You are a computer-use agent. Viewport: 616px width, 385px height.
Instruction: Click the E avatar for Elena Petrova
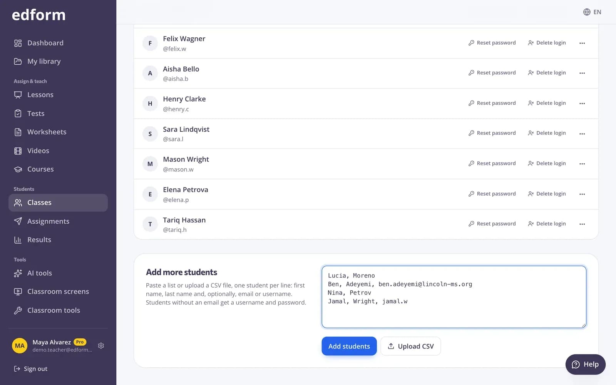click(150, 194)
